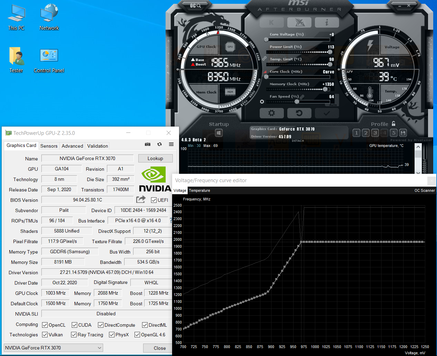Click the GPU-Z screenshot camera icon
This screenshot has height=356, width=437.
pyautogui.click(x=148, y=144)
